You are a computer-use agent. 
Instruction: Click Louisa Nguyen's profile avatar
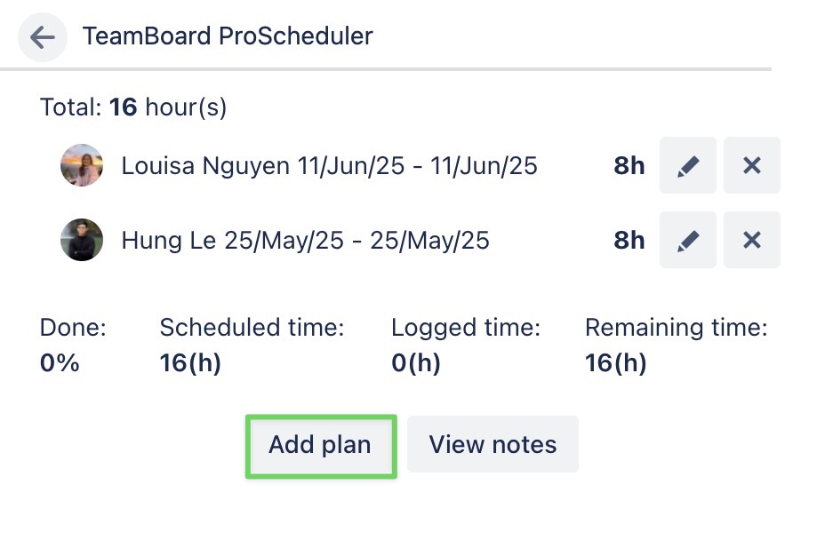pyautogui.click(x=81, y=165)
